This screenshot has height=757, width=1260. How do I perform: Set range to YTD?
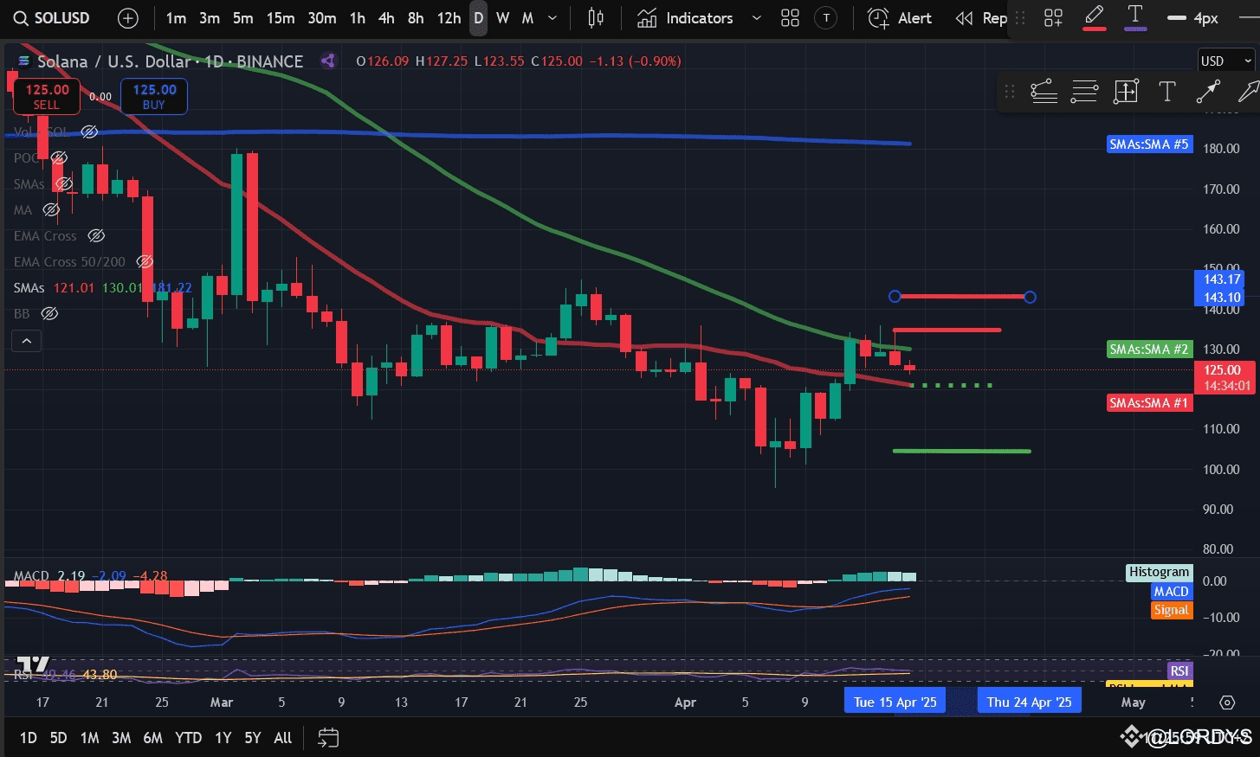tap(188, 738)
